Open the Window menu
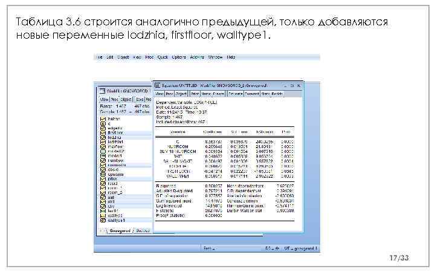Screen dimensions: 435x272 (215, 57)
